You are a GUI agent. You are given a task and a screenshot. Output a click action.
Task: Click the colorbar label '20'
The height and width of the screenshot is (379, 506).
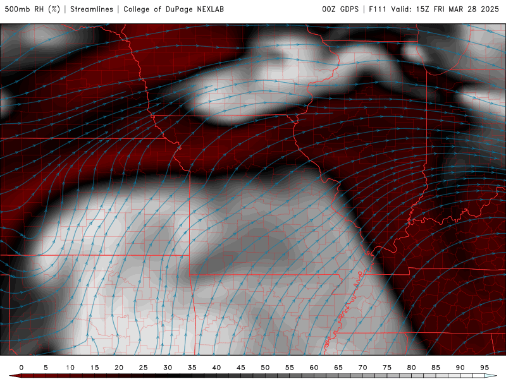[x=119, y=368]
